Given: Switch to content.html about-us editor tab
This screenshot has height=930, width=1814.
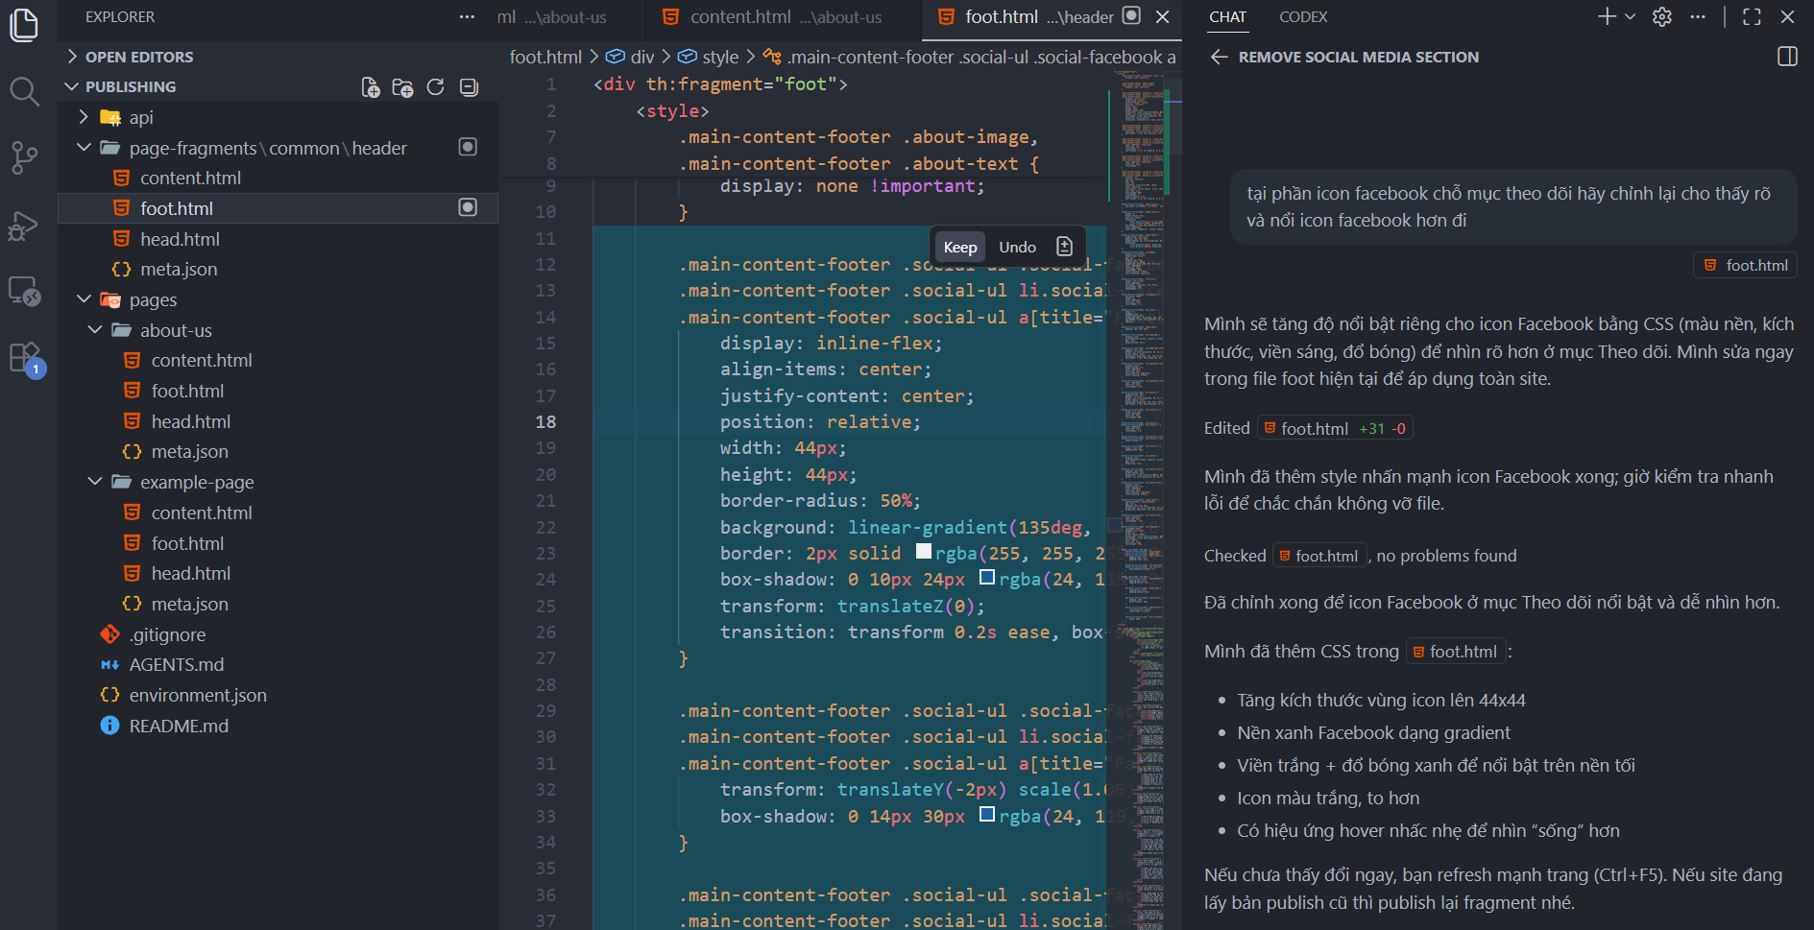Looking at the screenshot, I should click(x=785, y=16).
